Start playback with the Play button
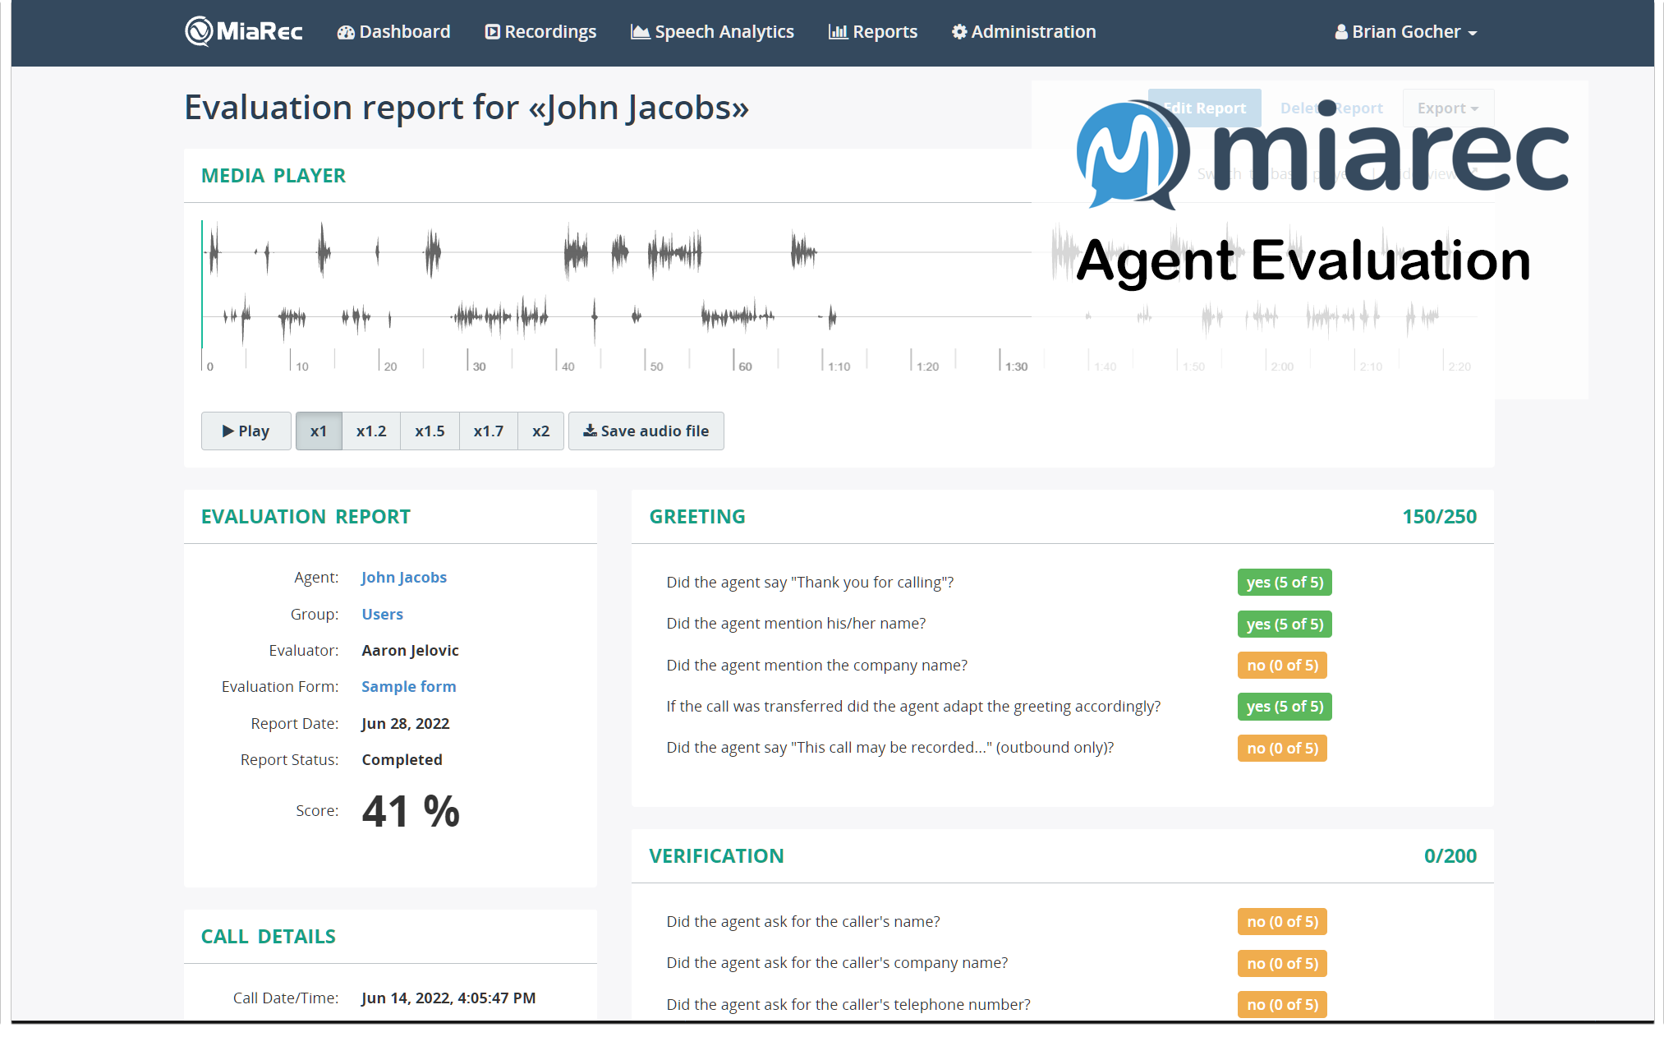Image resolution: width=1664 pixels, height=1037 pixels. 246,431
